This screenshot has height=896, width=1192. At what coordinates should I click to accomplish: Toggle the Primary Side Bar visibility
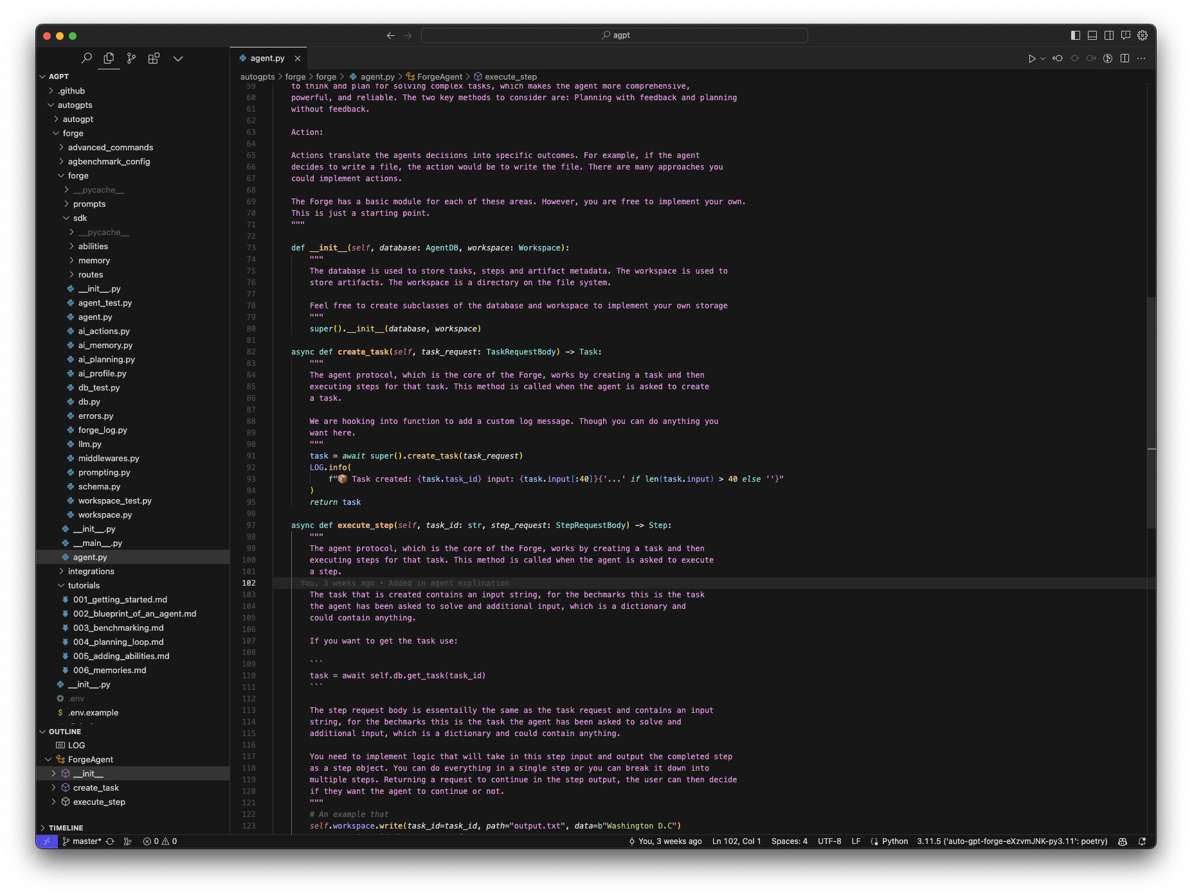click(1076, 35)
